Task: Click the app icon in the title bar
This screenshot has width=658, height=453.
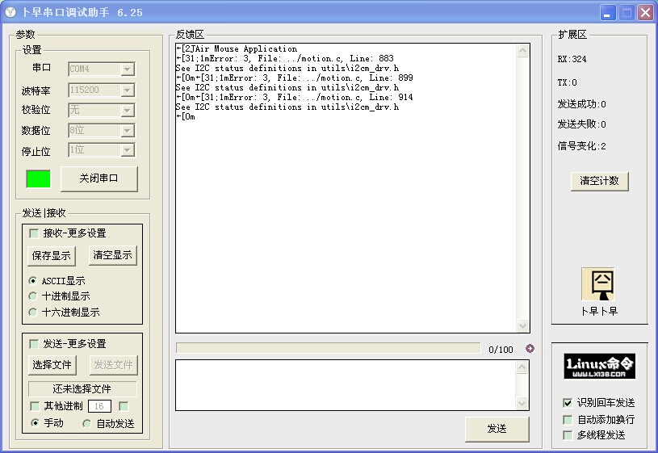Action: tap(10, 12)
